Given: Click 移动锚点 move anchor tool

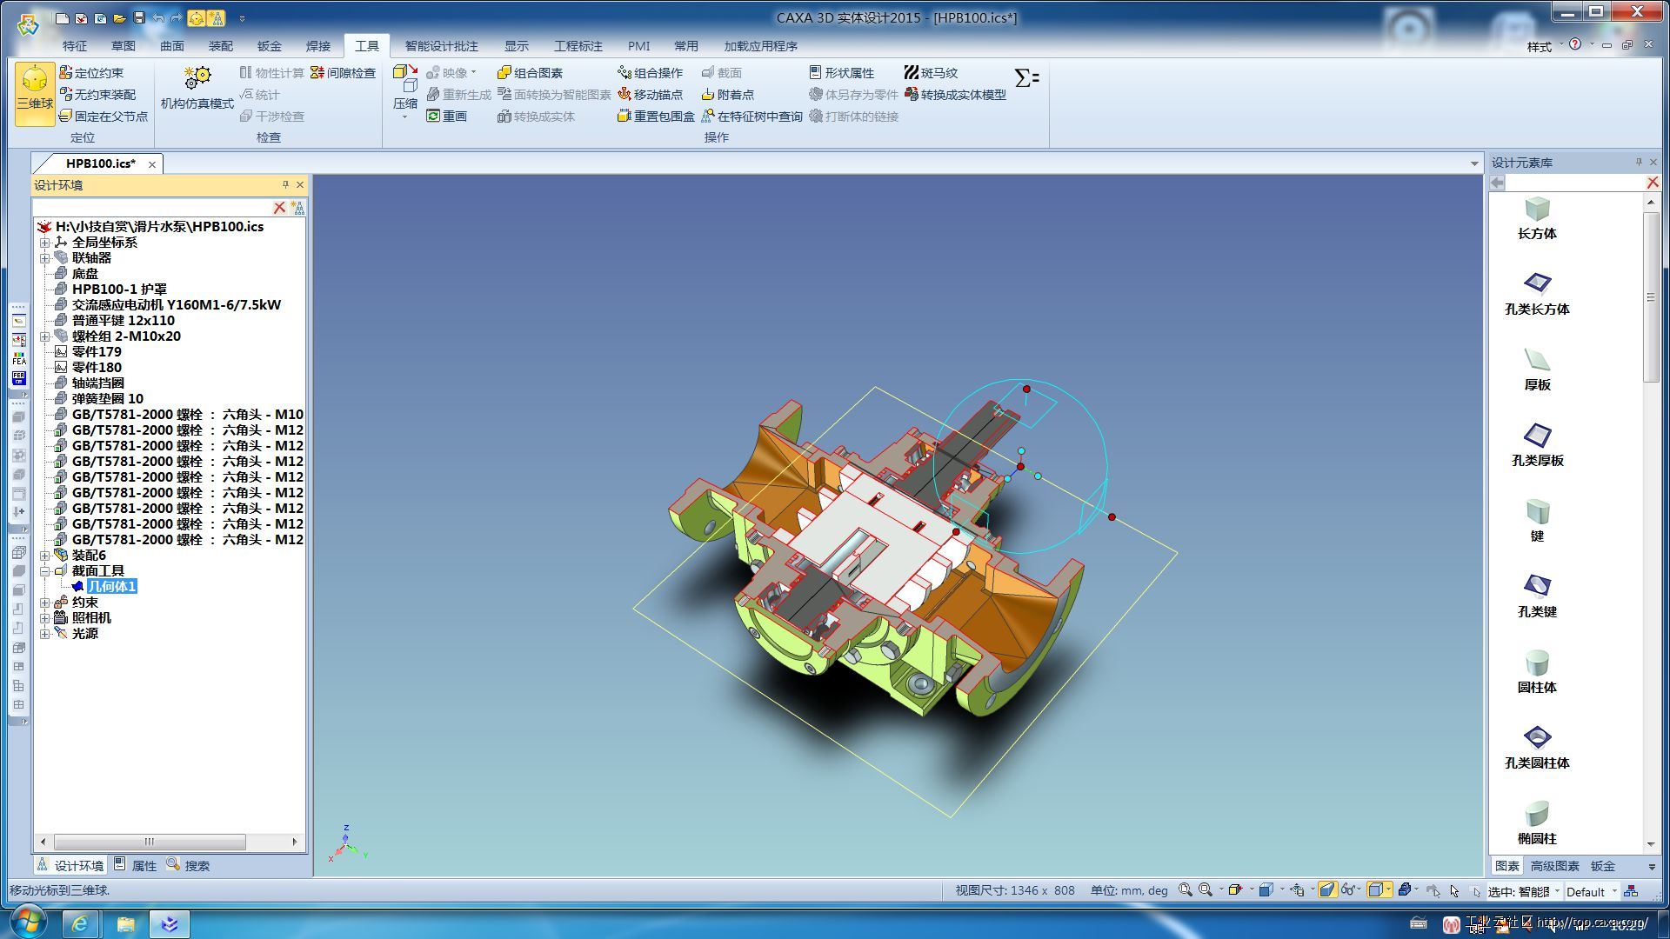Looking at the screenshot, I should (x=651, y=95).
